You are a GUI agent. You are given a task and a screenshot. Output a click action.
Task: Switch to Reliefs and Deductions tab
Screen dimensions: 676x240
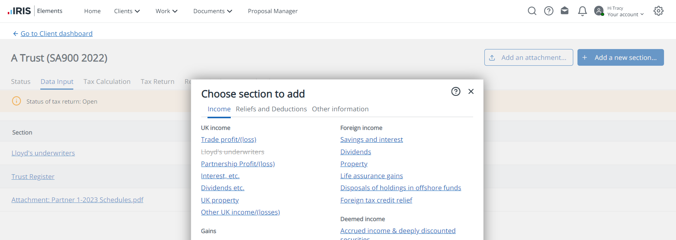pos(271,109)
